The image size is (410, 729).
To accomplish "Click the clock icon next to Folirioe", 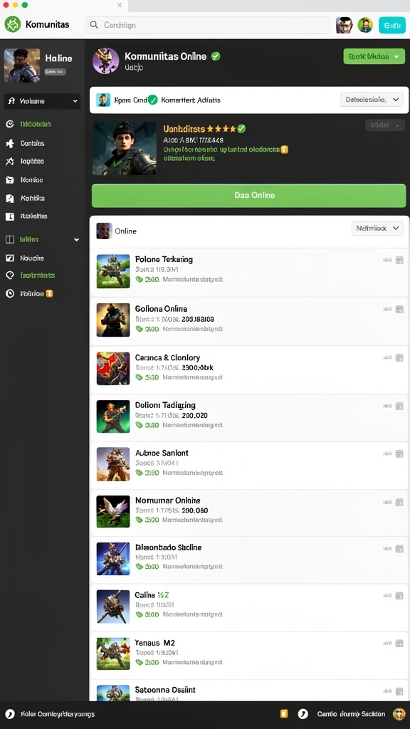I will [10, 294].
